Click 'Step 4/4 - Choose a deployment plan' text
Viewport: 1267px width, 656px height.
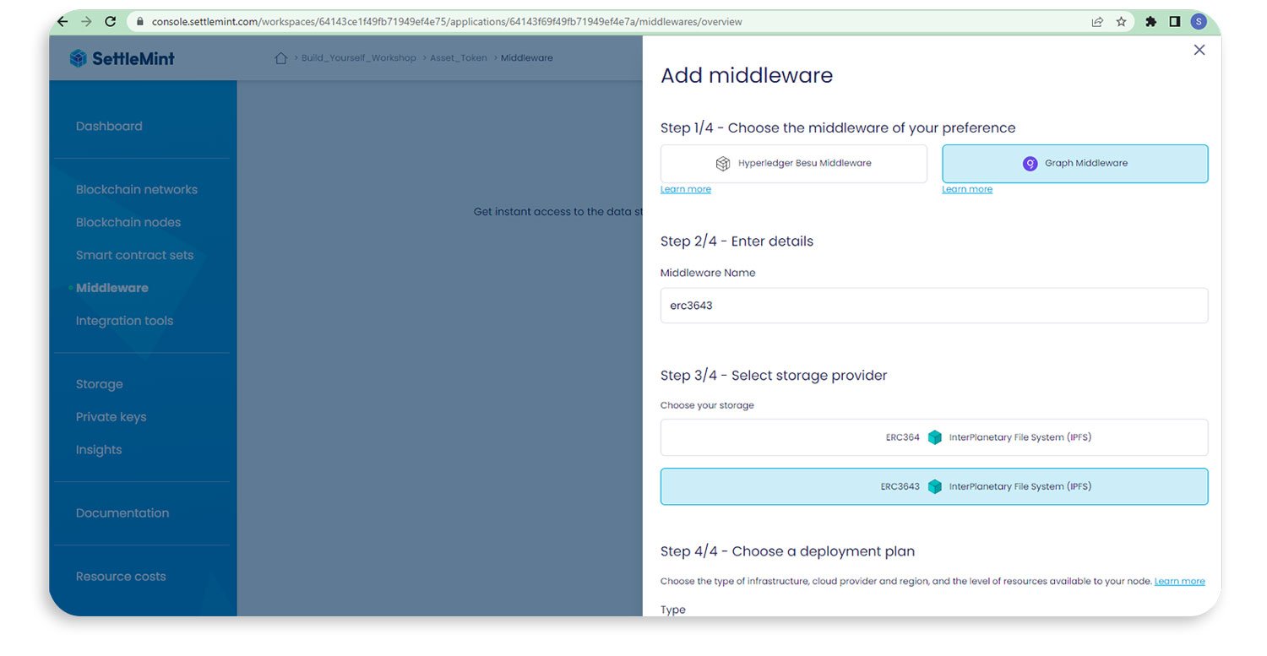(x=787, y=551)
